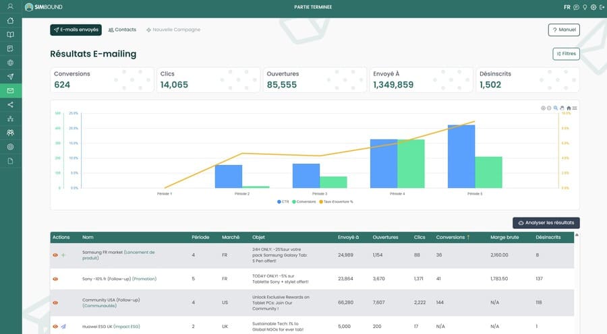Open the Community USA (Follow-up) campaign name
Viewport: 607px width, 334px height.
111,303
